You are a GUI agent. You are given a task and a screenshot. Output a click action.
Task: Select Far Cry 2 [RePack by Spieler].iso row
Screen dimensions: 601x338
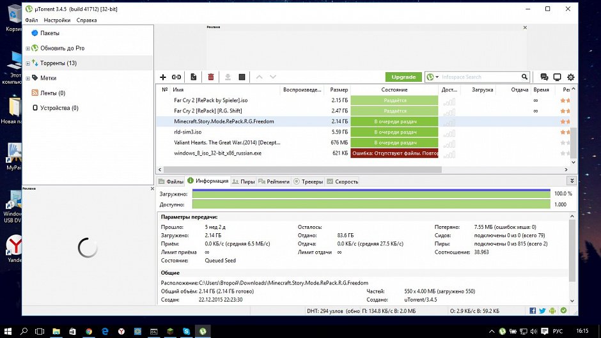(x=364, y=100)
